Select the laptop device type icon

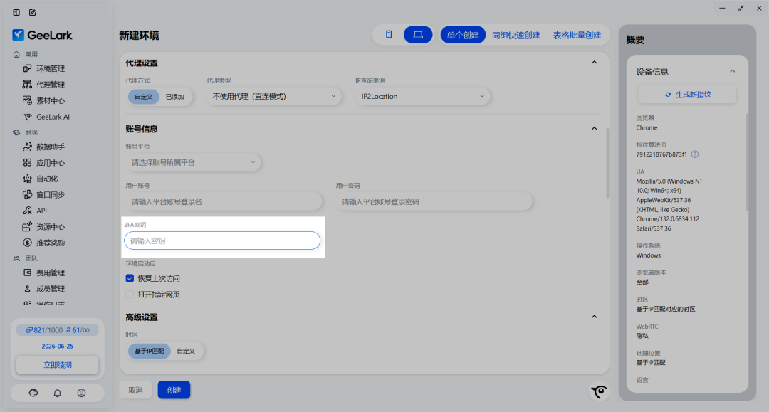pyautogui.click(x=418, y=35)
